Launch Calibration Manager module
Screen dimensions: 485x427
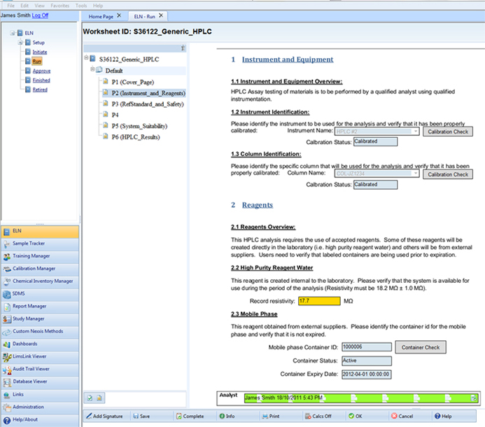click(40, 269)
